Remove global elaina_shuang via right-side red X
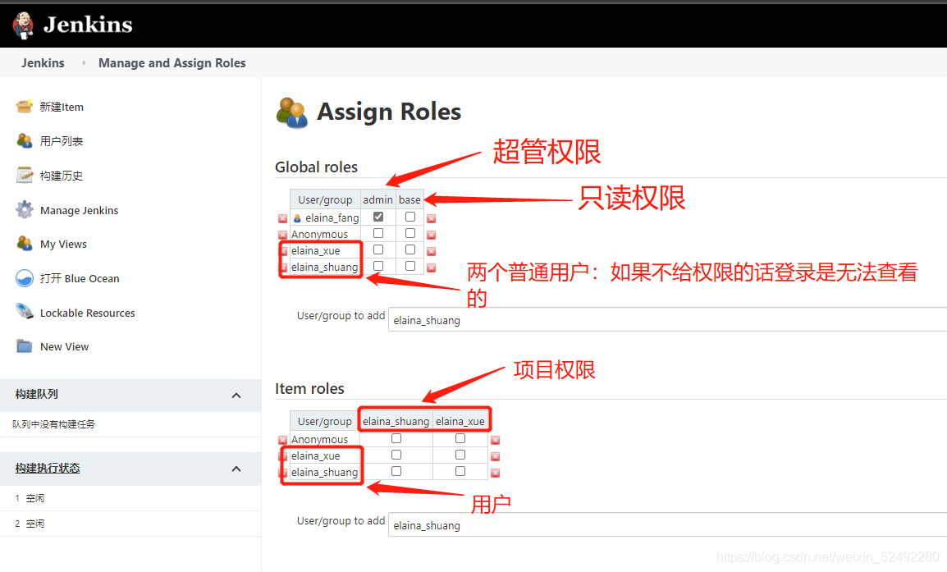Image resolution: width=947 pixels, height=572 pixels. (x=431, y=268)
